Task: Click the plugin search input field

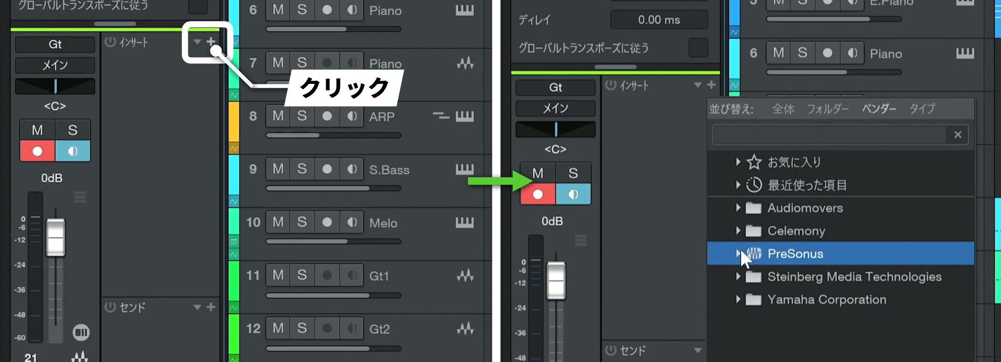Action: tap(829, 135)
